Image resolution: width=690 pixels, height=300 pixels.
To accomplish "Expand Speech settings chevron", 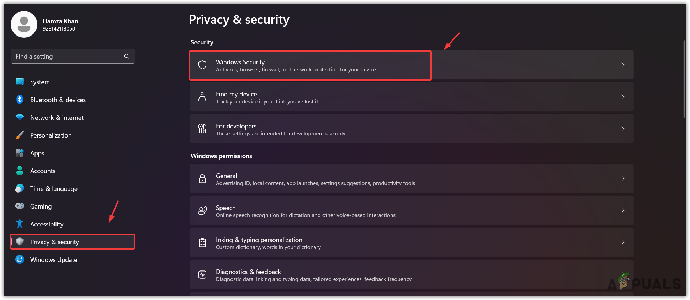I will pyautogui.click(x=623, y=210).
